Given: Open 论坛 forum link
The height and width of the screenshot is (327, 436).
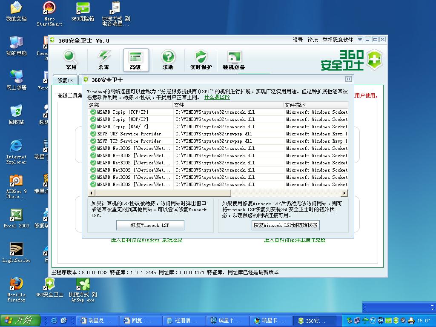Looking at the screenshot, I should coord(313,40).
